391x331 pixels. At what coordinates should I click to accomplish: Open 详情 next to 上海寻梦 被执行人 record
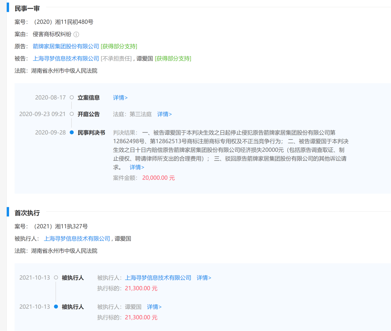(204, 278)
